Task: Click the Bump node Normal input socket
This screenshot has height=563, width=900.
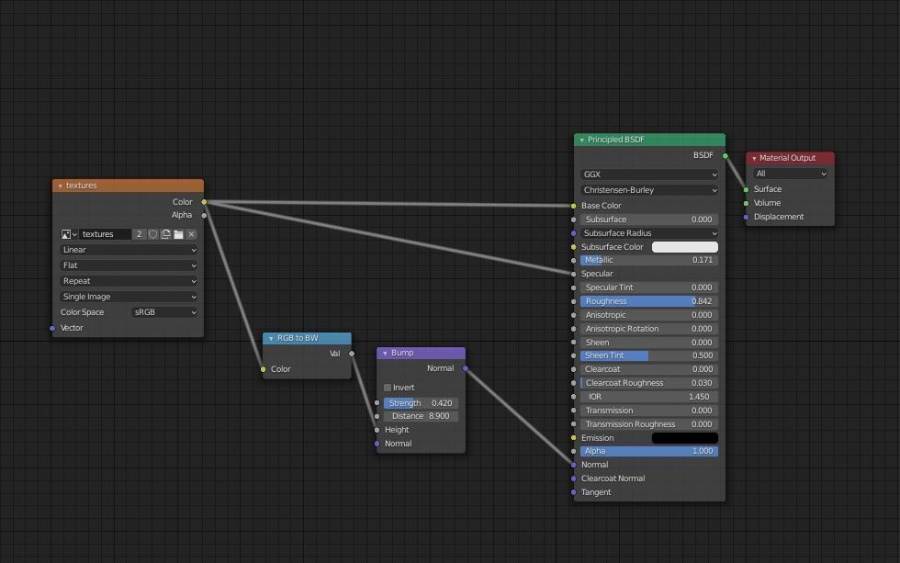Action: coord(377,444)
